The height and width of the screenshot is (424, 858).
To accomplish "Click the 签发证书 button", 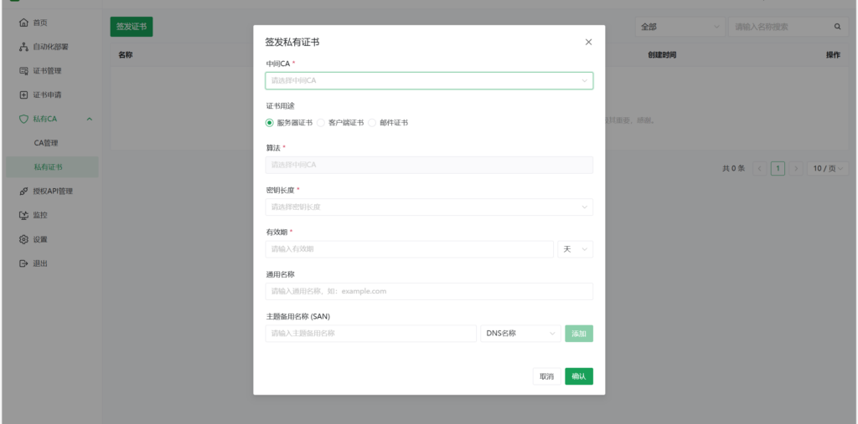I will click(132, 27).
